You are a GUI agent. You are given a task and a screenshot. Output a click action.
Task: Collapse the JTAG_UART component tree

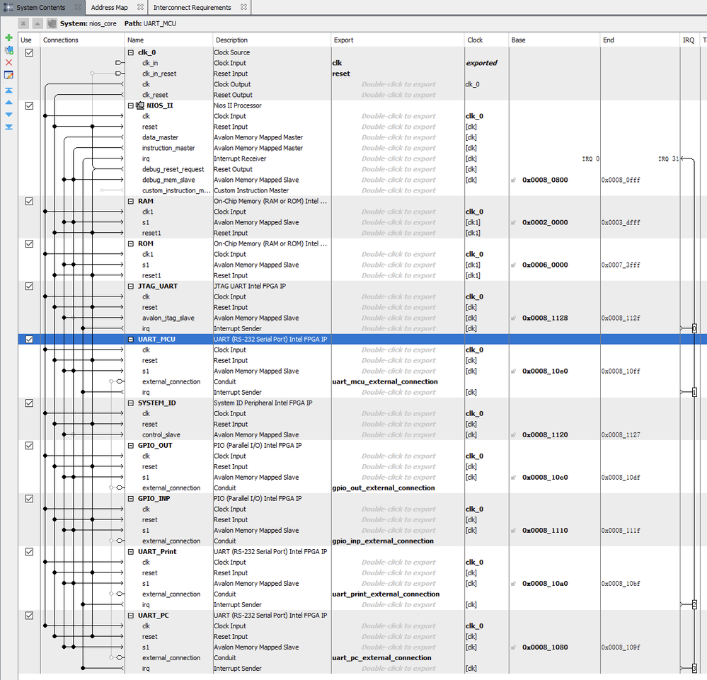coord(131,286)
